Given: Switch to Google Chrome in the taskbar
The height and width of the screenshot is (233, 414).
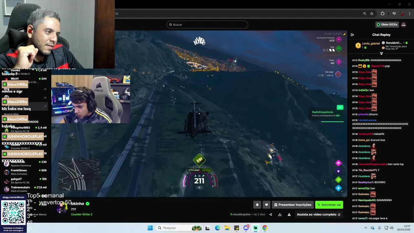Looking at the screenshot, I should coord(265,228).
